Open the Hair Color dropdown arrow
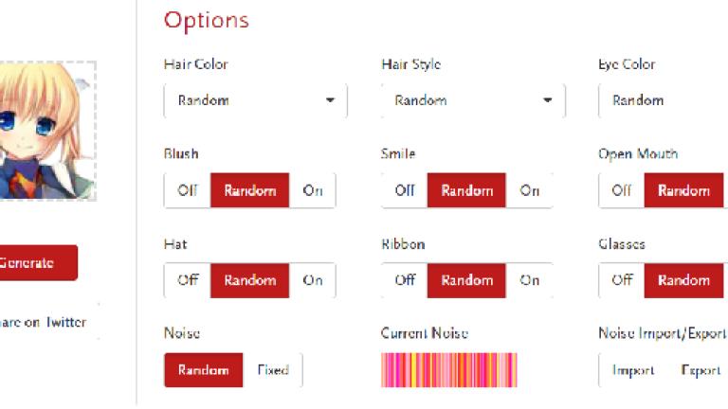Viewport: 728px width, 409px height. [x=330, y=100]
